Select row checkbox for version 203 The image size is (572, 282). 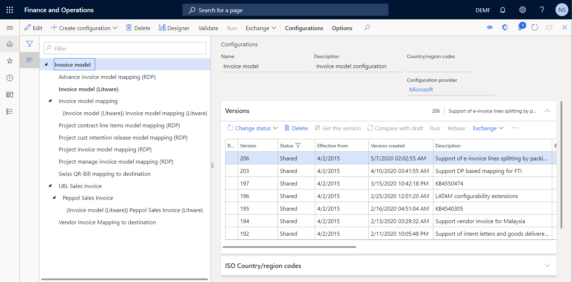click(231, 171)
